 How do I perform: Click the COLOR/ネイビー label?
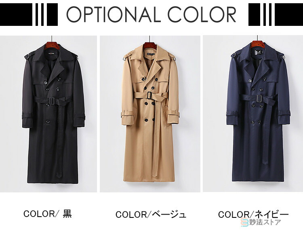point(253,214)
